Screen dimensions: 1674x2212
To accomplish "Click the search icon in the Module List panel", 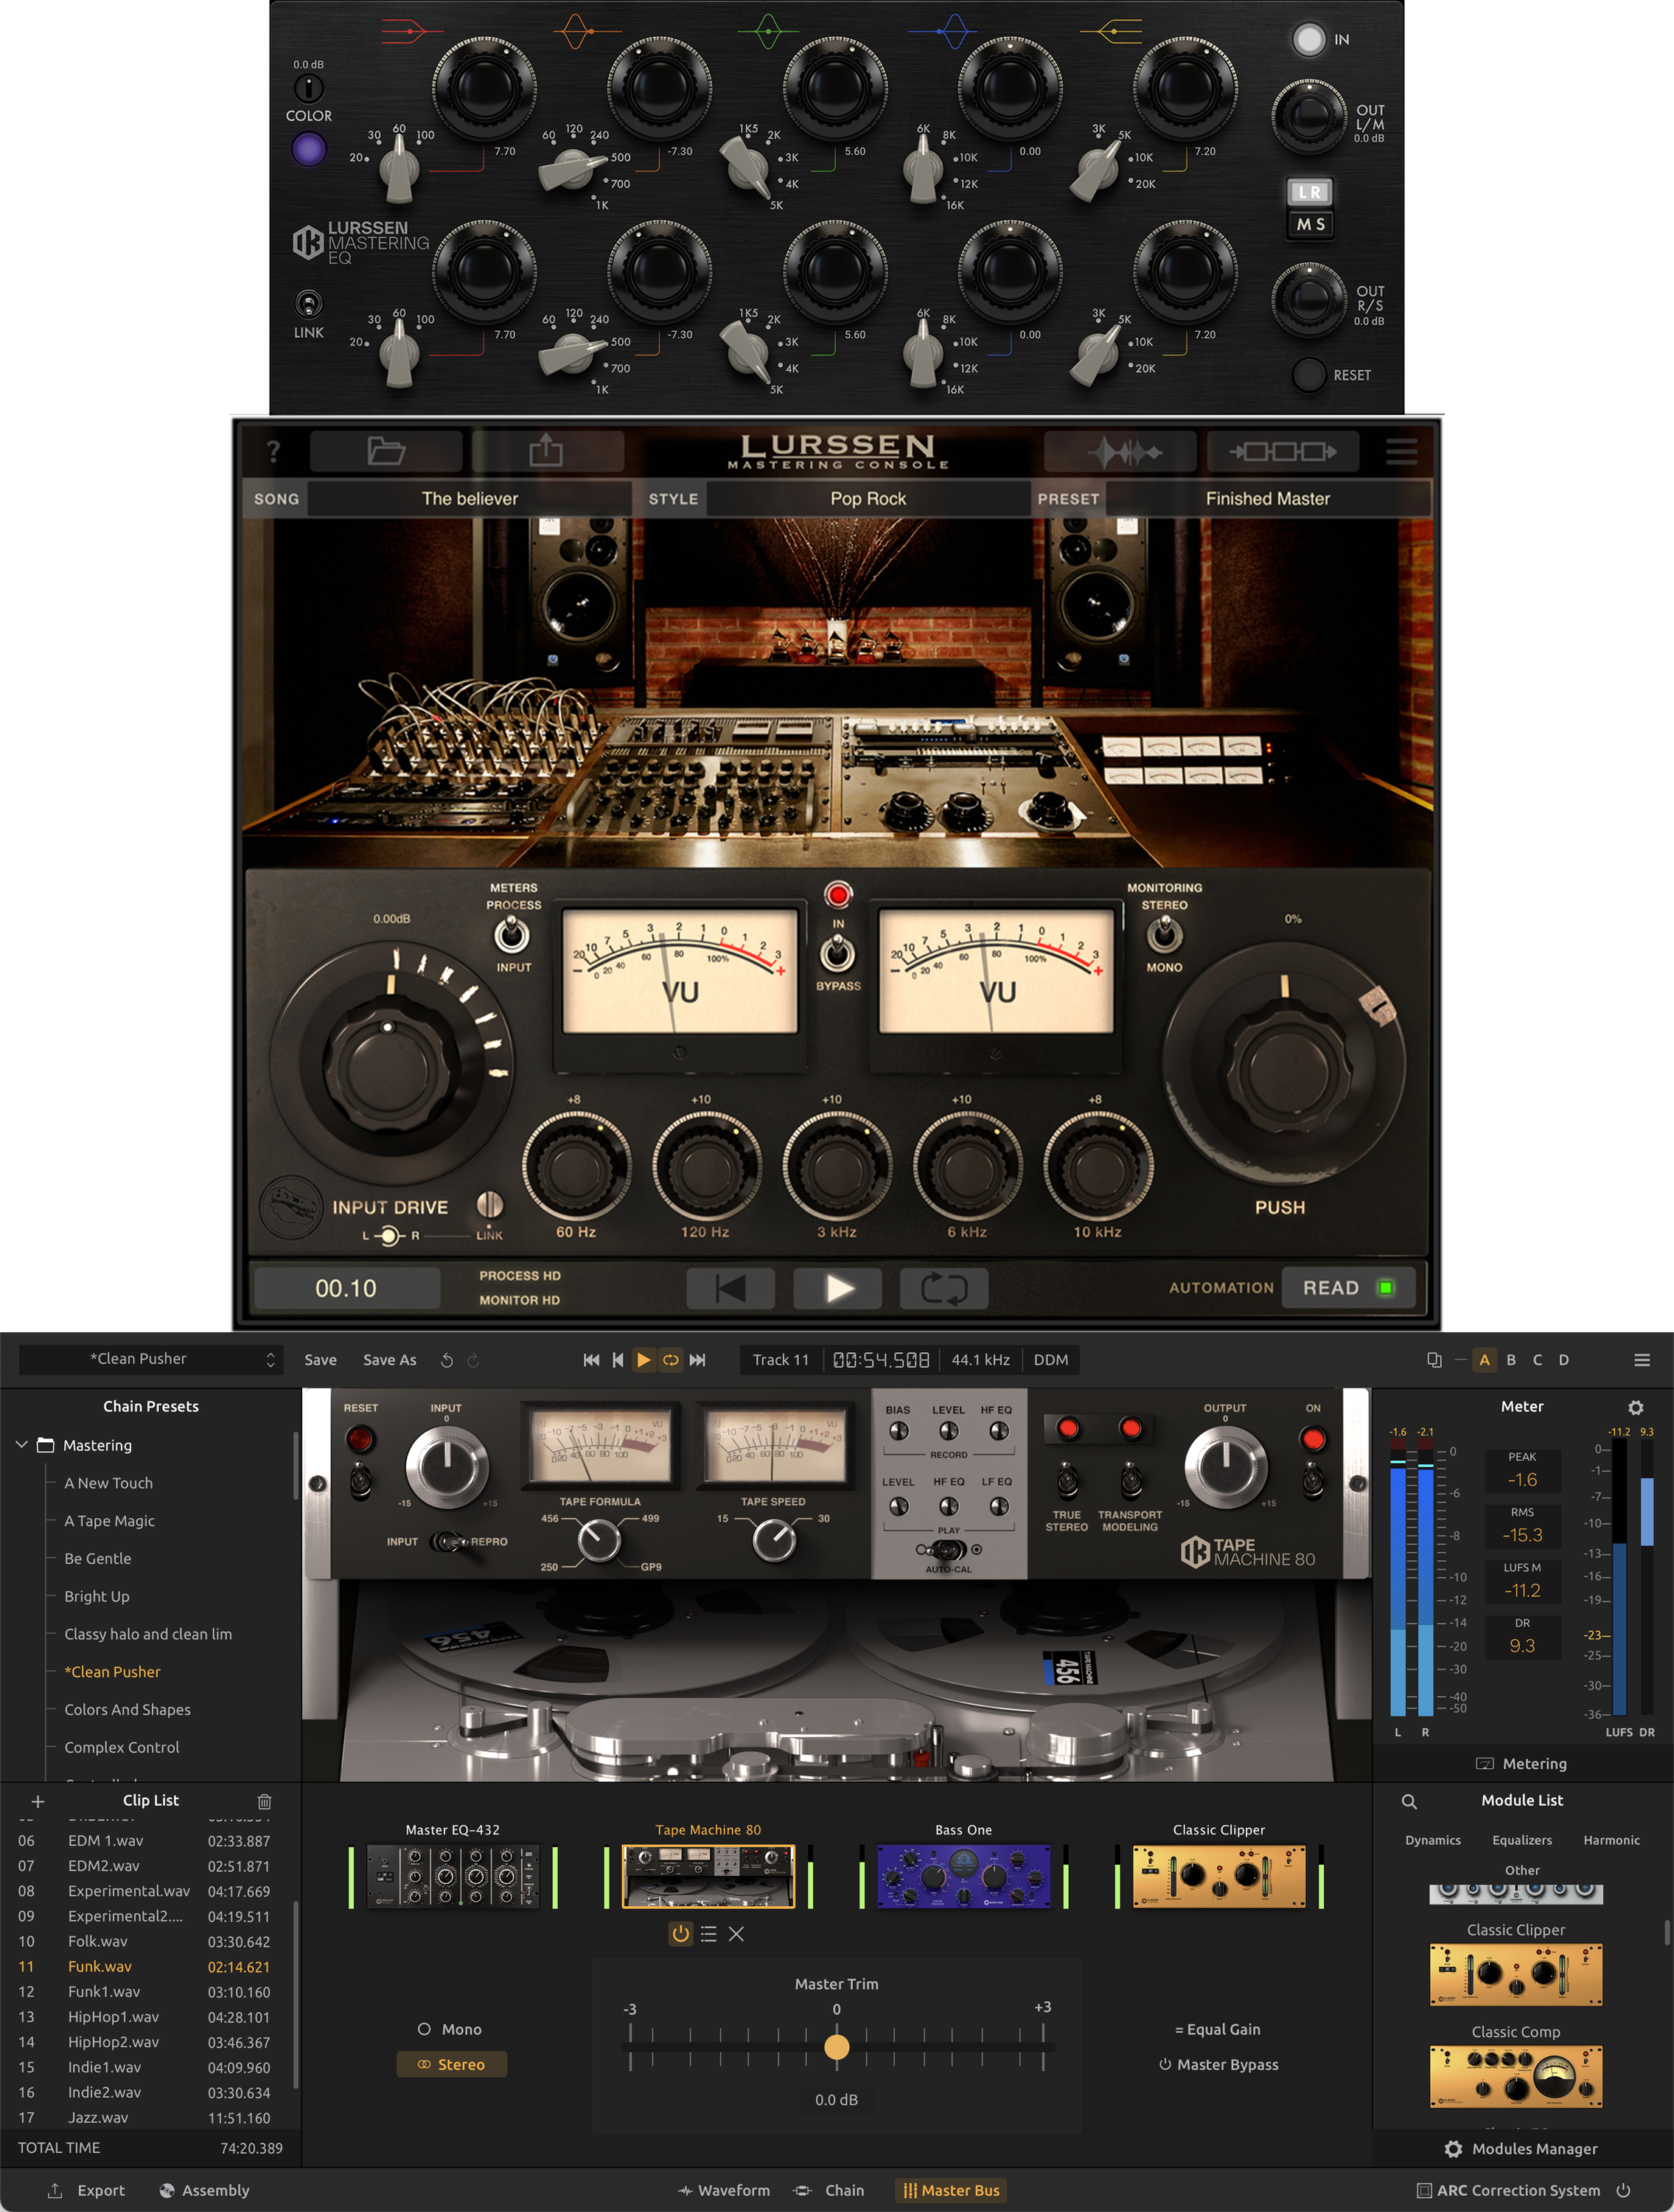I will click(x=1410, y=1801).
